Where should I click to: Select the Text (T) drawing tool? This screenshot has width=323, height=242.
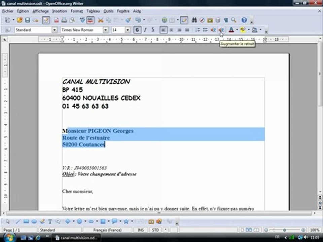(x=50, y=221)
